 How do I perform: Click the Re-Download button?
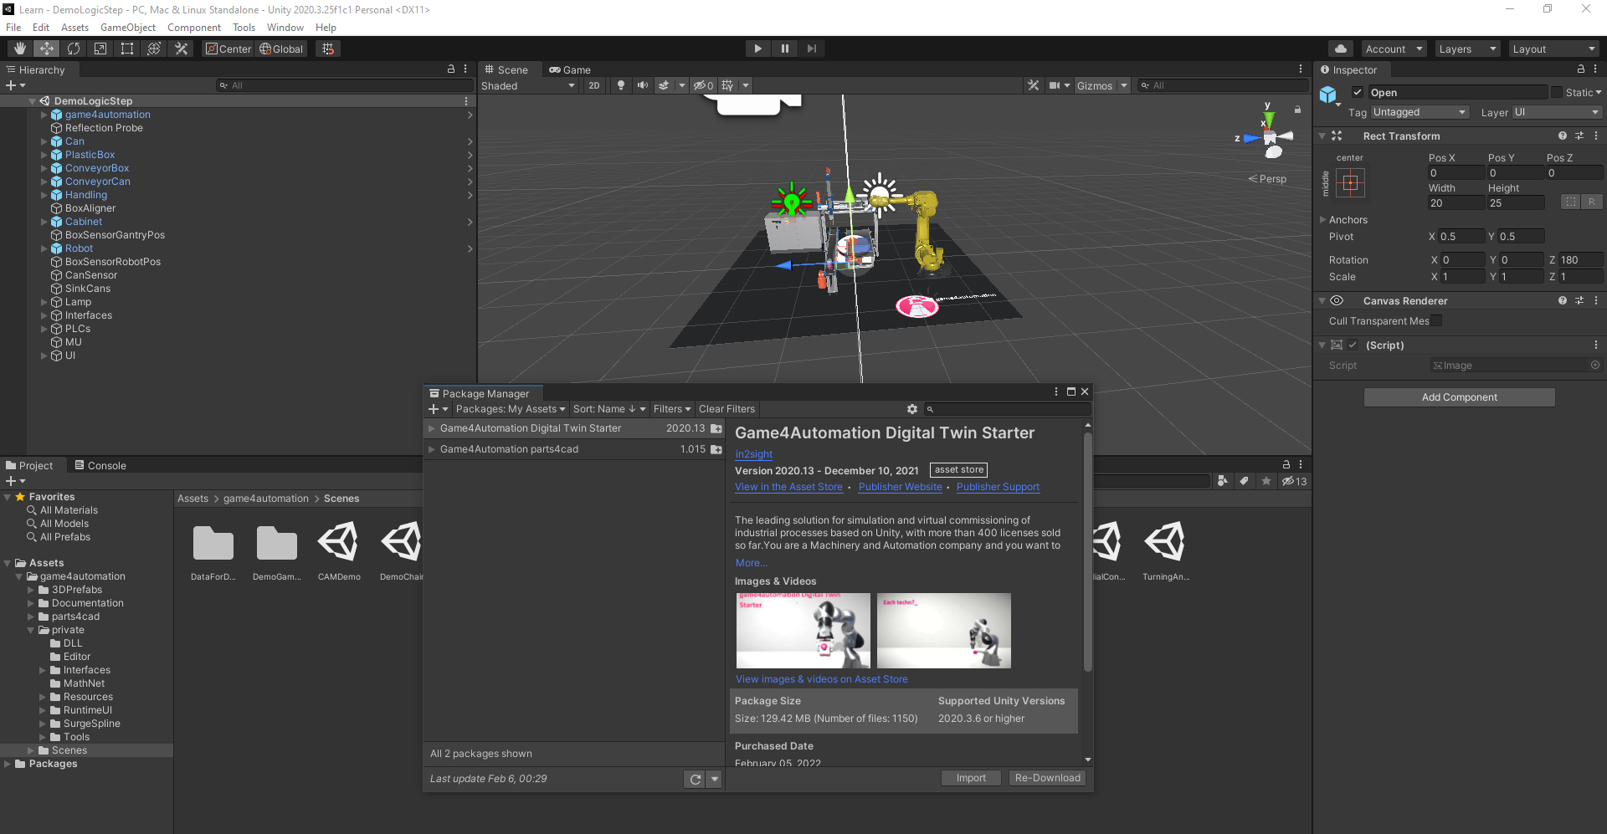[x=1048, y=778]
